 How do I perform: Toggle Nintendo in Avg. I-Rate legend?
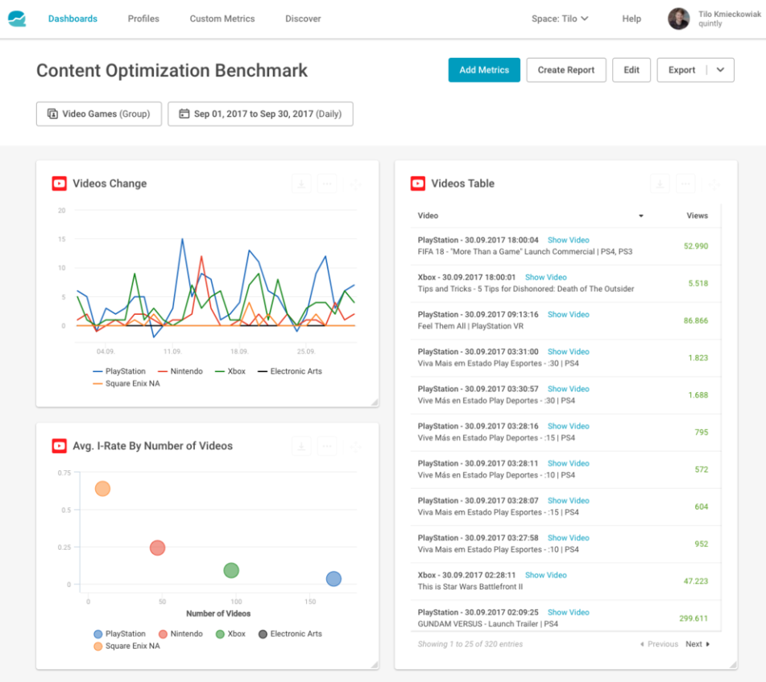click(180, 634)
